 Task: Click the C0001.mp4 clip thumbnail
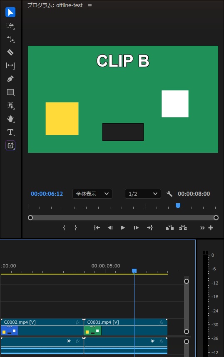(x=93, y=331)
